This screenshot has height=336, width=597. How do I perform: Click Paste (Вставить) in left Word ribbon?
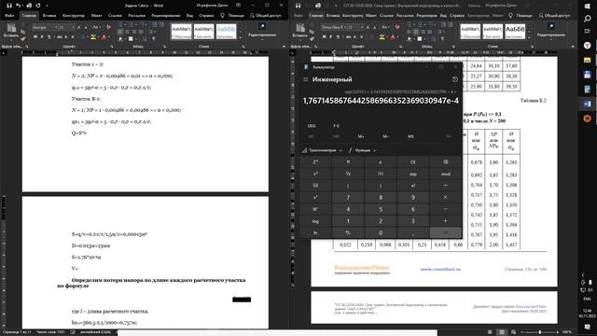tap(11, 31)
